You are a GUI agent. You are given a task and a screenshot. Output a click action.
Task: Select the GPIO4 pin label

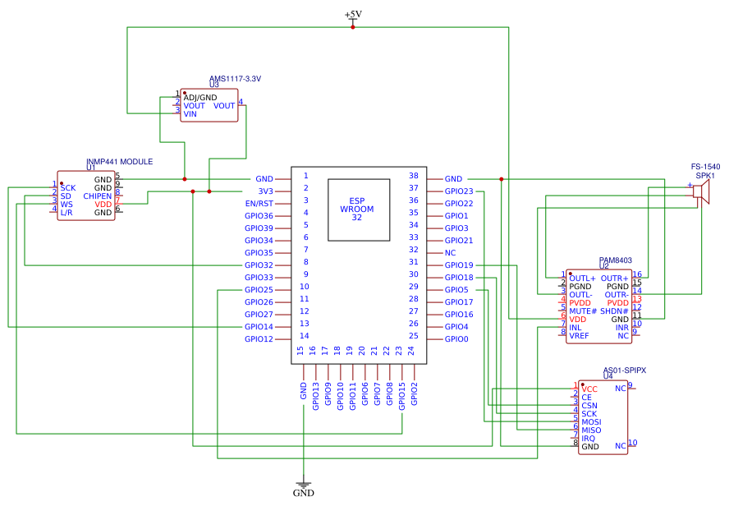point(456,326)
